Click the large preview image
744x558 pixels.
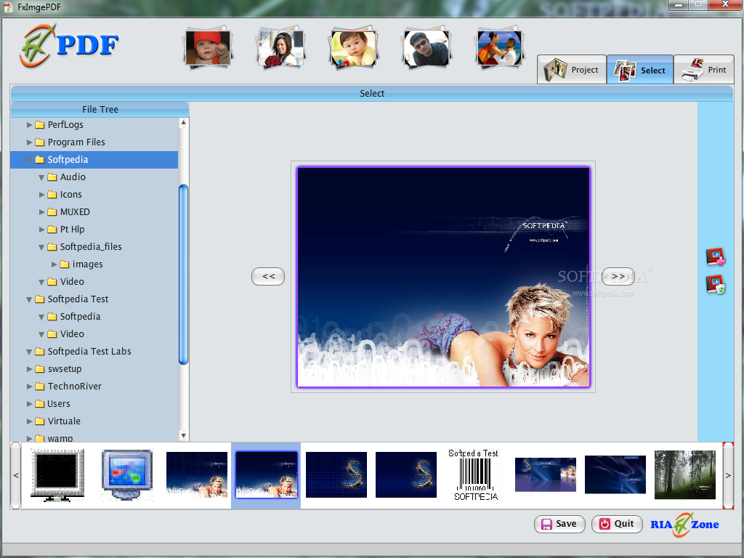[443, 277]
